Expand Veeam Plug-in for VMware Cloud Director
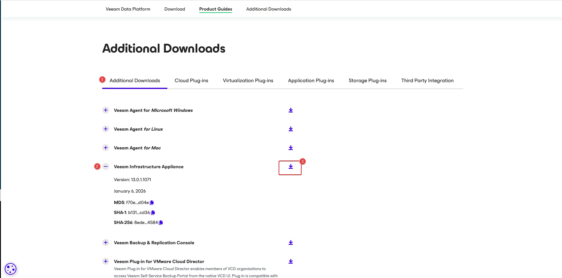The width and height of the screenshot is (562, 278). click(106, 261)
